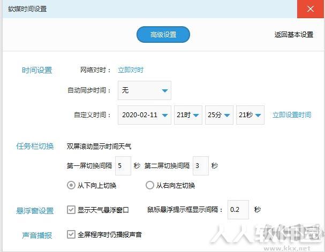Open the date dropdown 2020-02-11
Screen dimensions: 325x252
coord(145,115)
